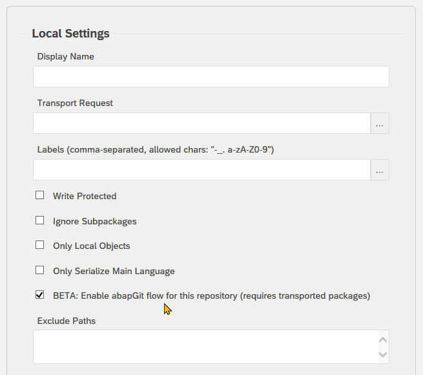This screenshot has width=423, height=375.
Task: Enable the Only Serialize Main Language checkbox
Action: pyautogui.click(x=39, y=270)
